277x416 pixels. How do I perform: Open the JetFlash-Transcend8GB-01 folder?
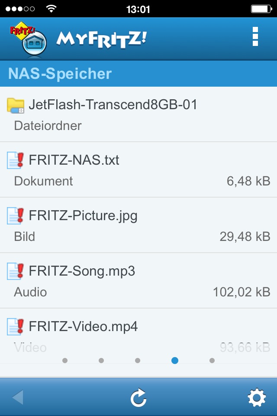(138, 114)
